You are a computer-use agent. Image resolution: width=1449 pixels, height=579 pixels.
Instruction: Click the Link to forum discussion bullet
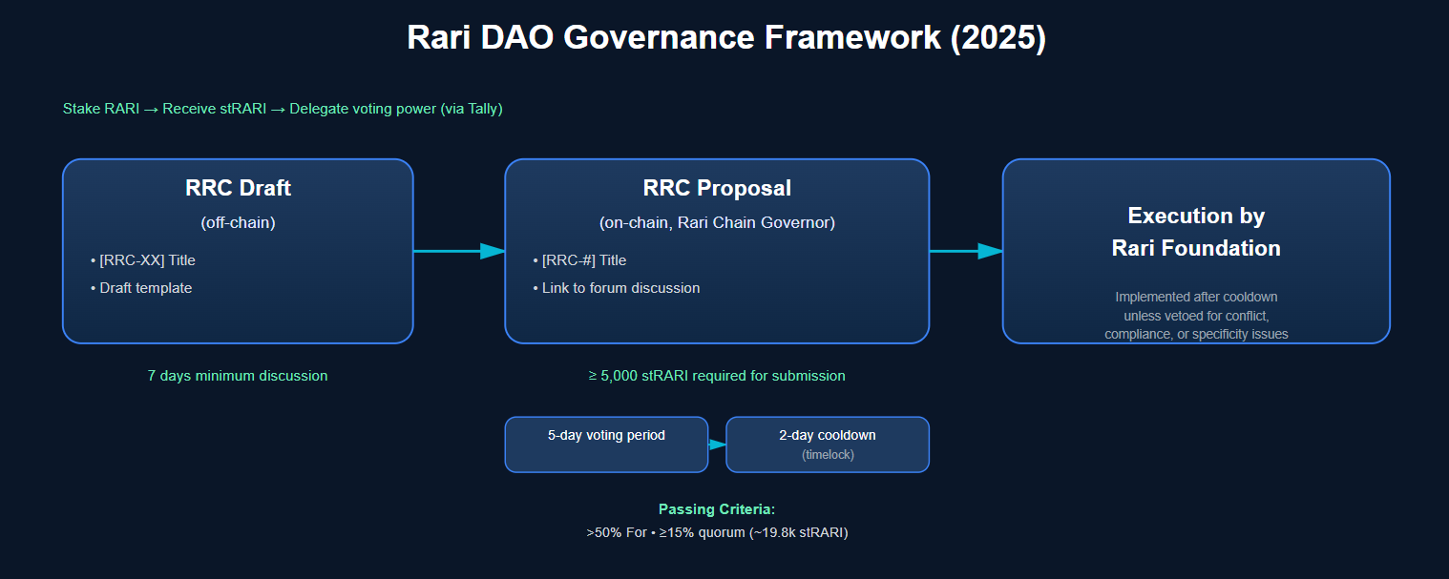tap(620, 288)
